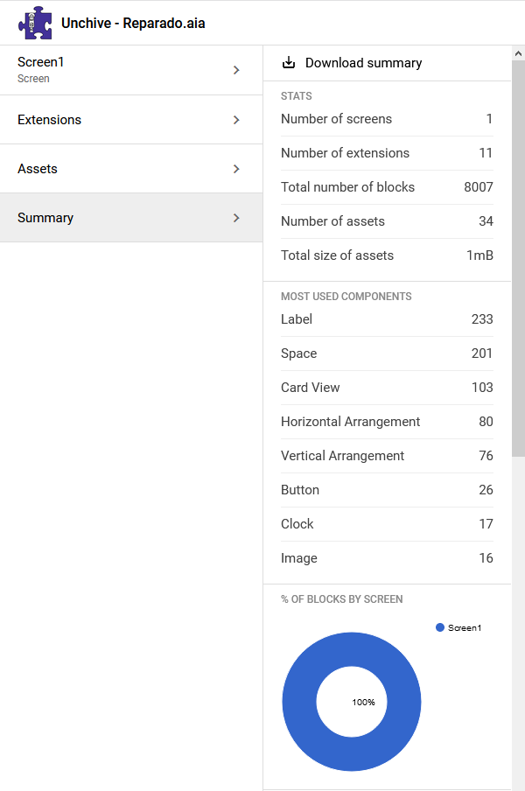The image size is (525, 791).
Task: Expand the Assets chevron arrow
Action: tap(236, 169)
